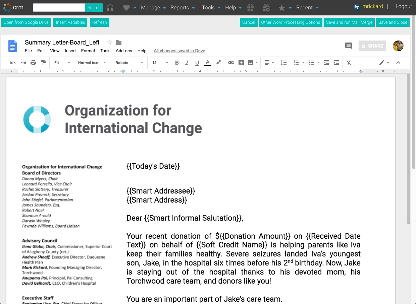This screenshot has width=416, height=304.
Task: Open the docs Tools menu
Action: (x=105, y=51)
